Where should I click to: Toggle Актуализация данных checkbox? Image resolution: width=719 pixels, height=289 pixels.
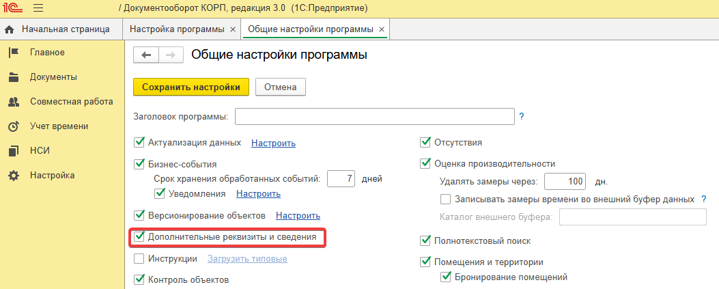pos(139,143)
